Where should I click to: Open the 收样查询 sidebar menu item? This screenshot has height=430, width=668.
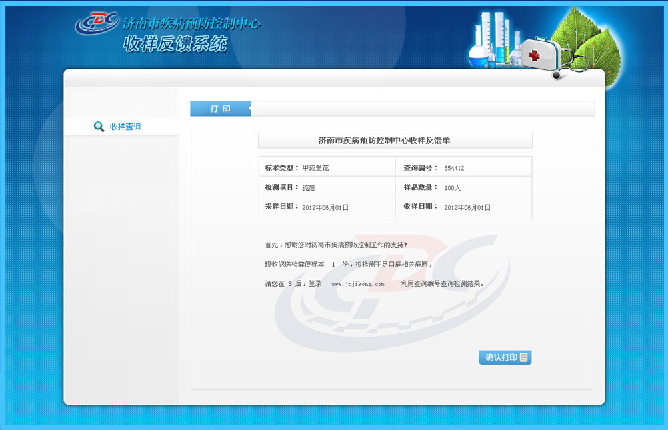[125, 127]
